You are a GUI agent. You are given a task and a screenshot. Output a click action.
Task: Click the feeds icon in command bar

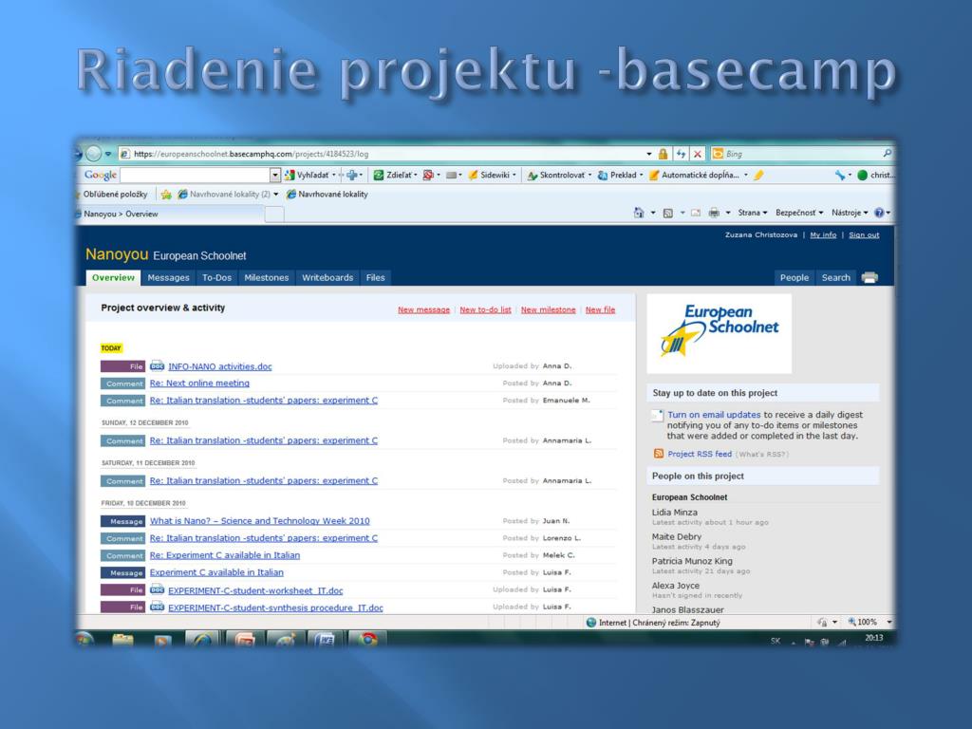(667, 214)
